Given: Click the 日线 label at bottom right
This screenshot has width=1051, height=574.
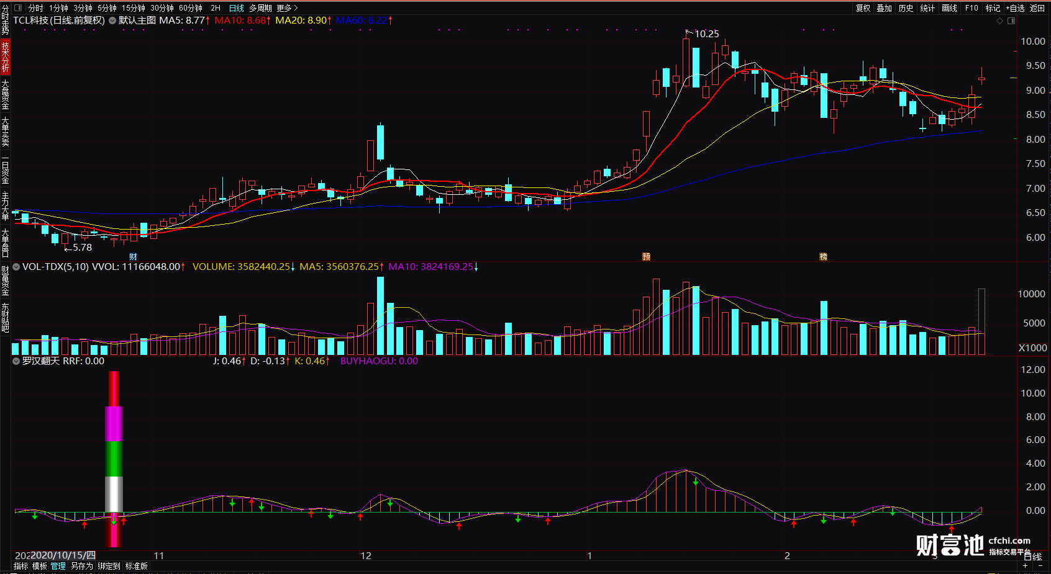Looking at the screenshot, I should pos(1032,557).
